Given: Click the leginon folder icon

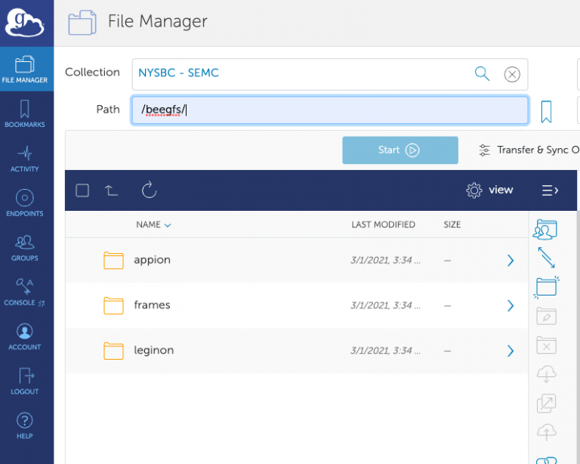Looking at the screenshot, I should pos(113,351).
